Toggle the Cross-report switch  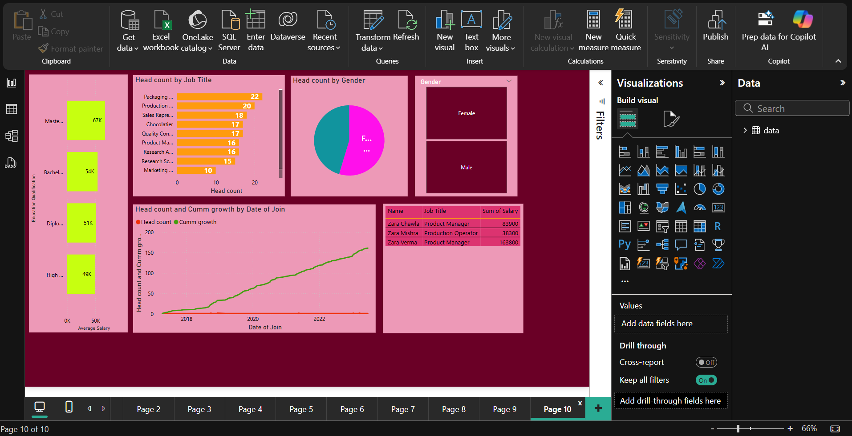(x=706, y=363)
